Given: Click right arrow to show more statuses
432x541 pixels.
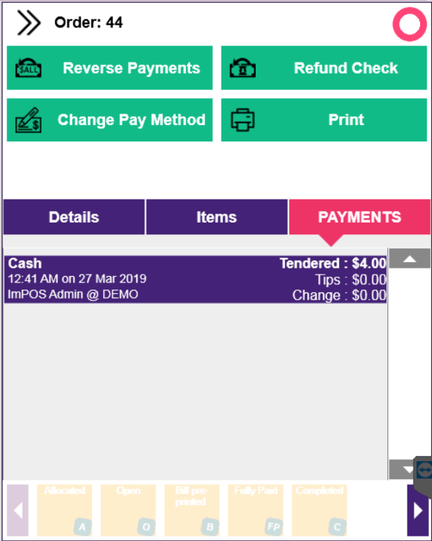Looking at the screenshot, I should (x=418, y=510).
